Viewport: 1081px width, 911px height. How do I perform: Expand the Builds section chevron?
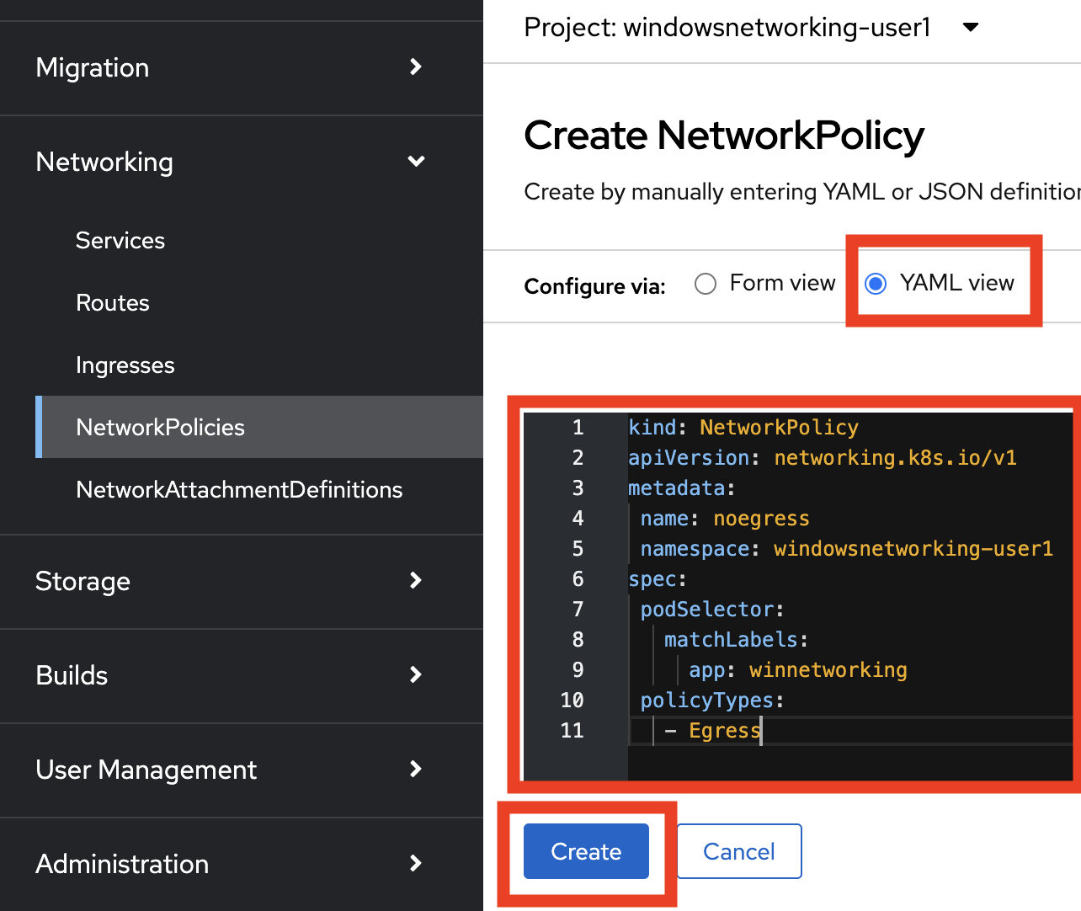[415, 674]
